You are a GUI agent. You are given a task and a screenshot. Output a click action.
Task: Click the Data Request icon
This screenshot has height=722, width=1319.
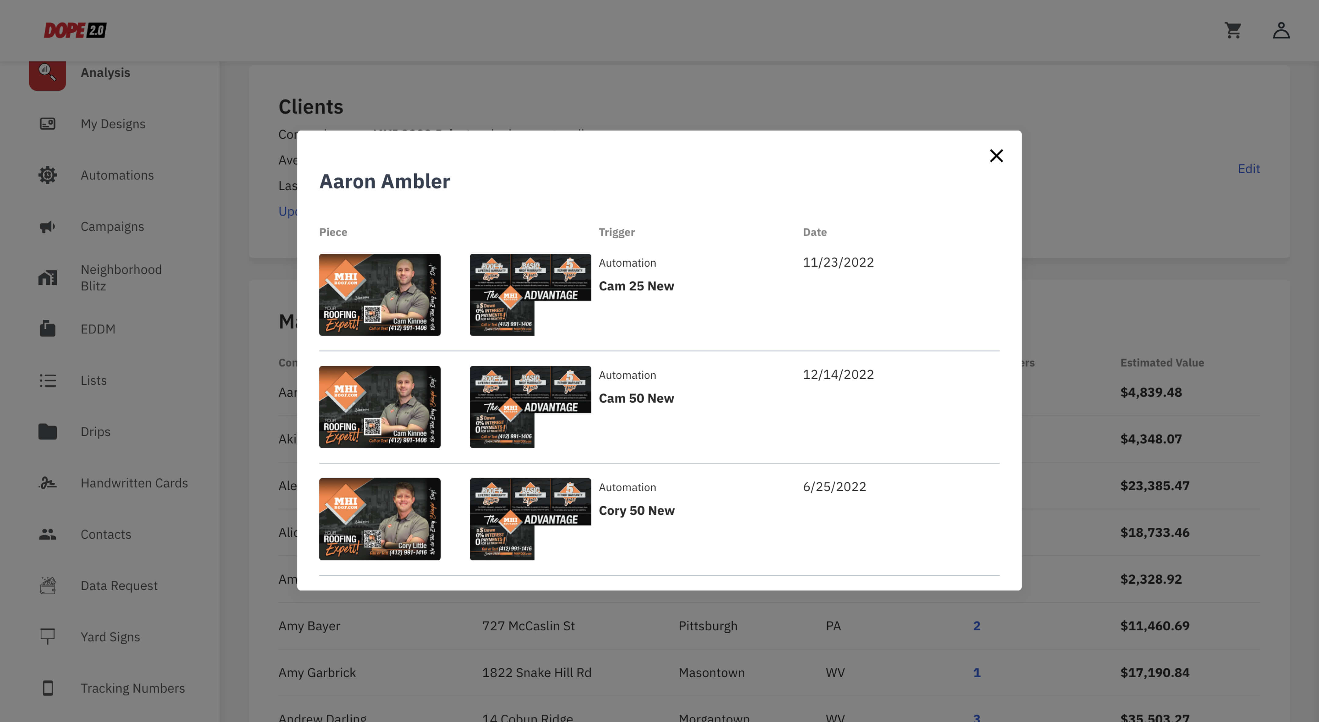[48, 585]
